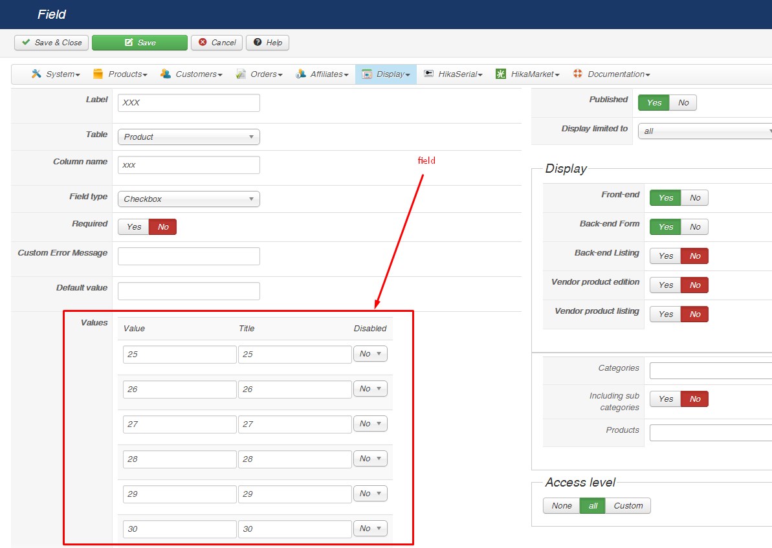Click the Products input field

click(x=711, y=432)
